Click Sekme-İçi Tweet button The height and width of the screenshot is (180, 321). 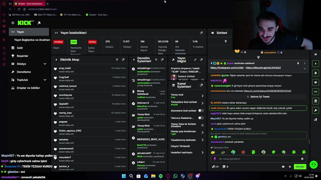(x=258, y=97)
